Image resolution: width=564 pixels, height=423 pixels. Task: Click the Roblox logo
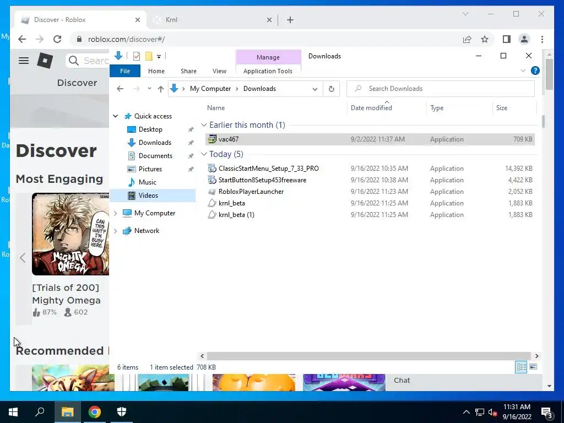click(x=45, y=61)
